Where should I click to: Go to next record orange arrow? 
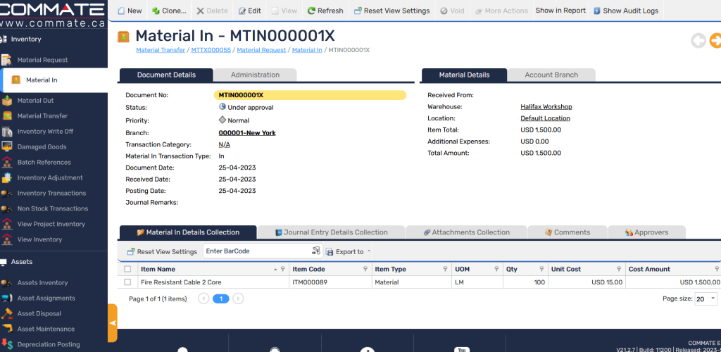click(x=715, y=41)
